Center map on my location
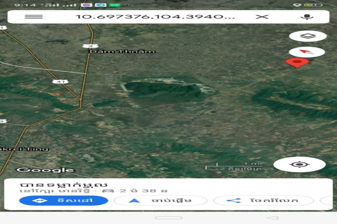 (299, 164)
